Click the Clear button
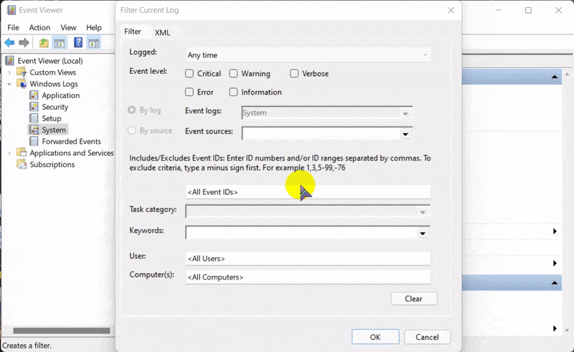574x352 pixels. click(x=414, y=298)
